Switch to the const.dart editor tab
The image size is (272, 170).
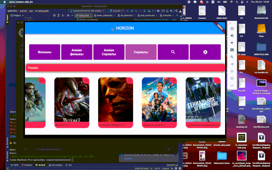click(x=167, y=15)
